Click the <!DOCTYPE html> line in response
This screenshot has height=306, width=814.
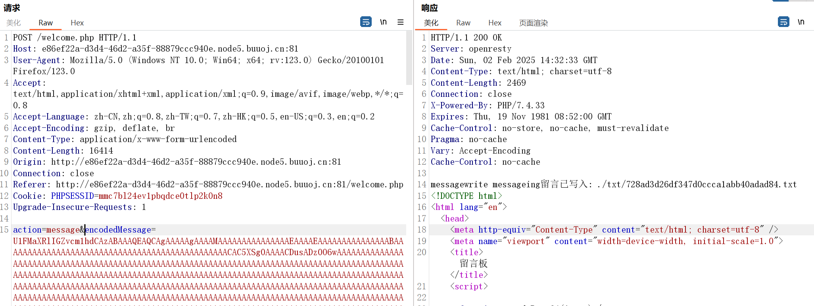[467, 196]
